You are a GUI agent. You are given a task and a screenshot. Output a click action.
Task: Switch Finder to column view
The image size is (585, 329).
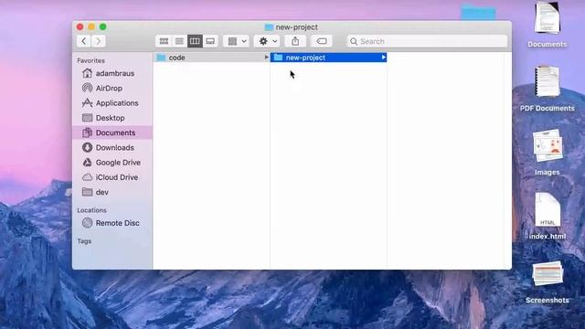click(195, 41)
